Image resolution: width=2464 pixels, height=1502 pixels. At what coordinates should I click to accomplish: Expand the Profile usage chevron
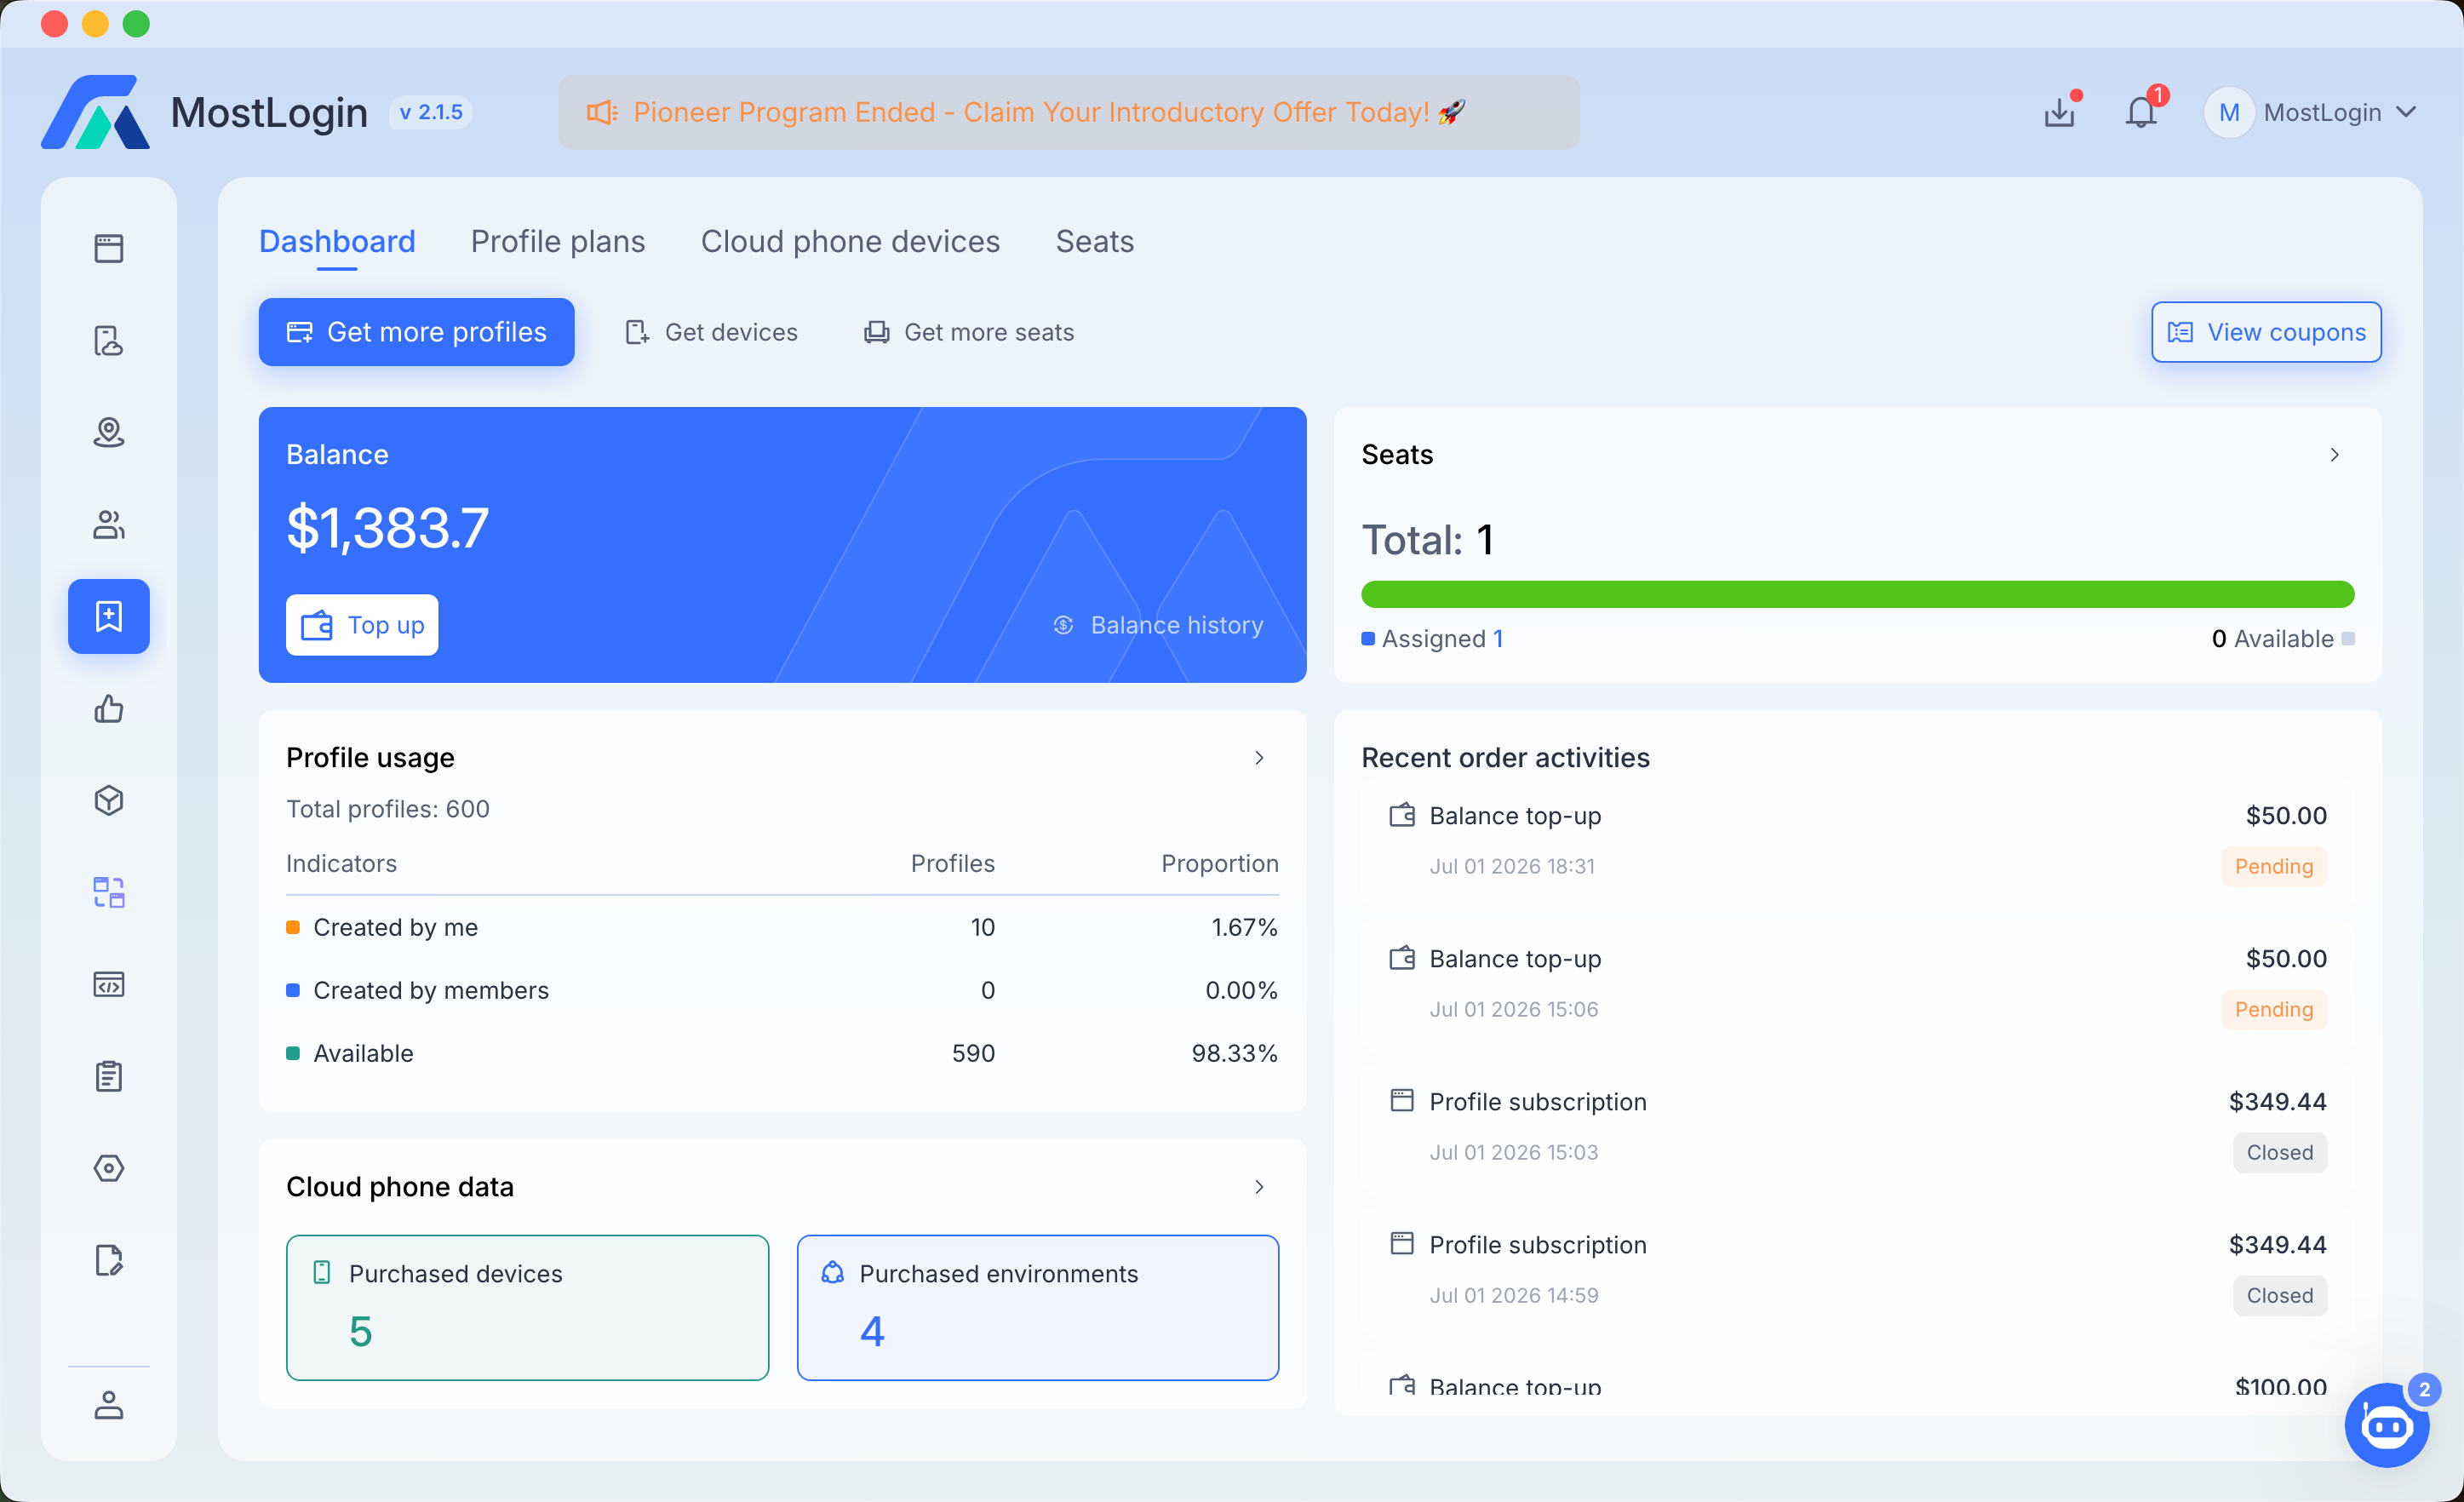1260,758
